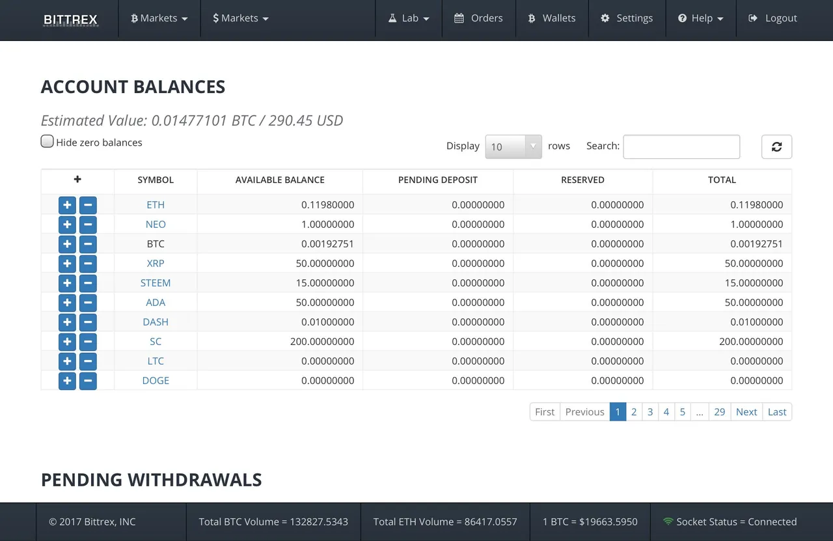Jump to page 29 of balances
Viewport: 833px width, 541px height.
click(x=719, y=411)
